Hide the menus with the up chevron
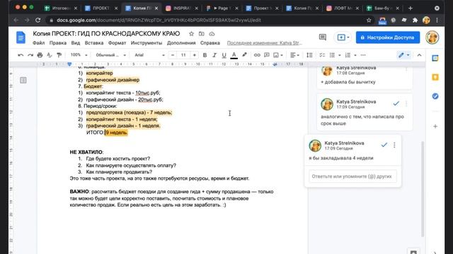 [419, 55]
